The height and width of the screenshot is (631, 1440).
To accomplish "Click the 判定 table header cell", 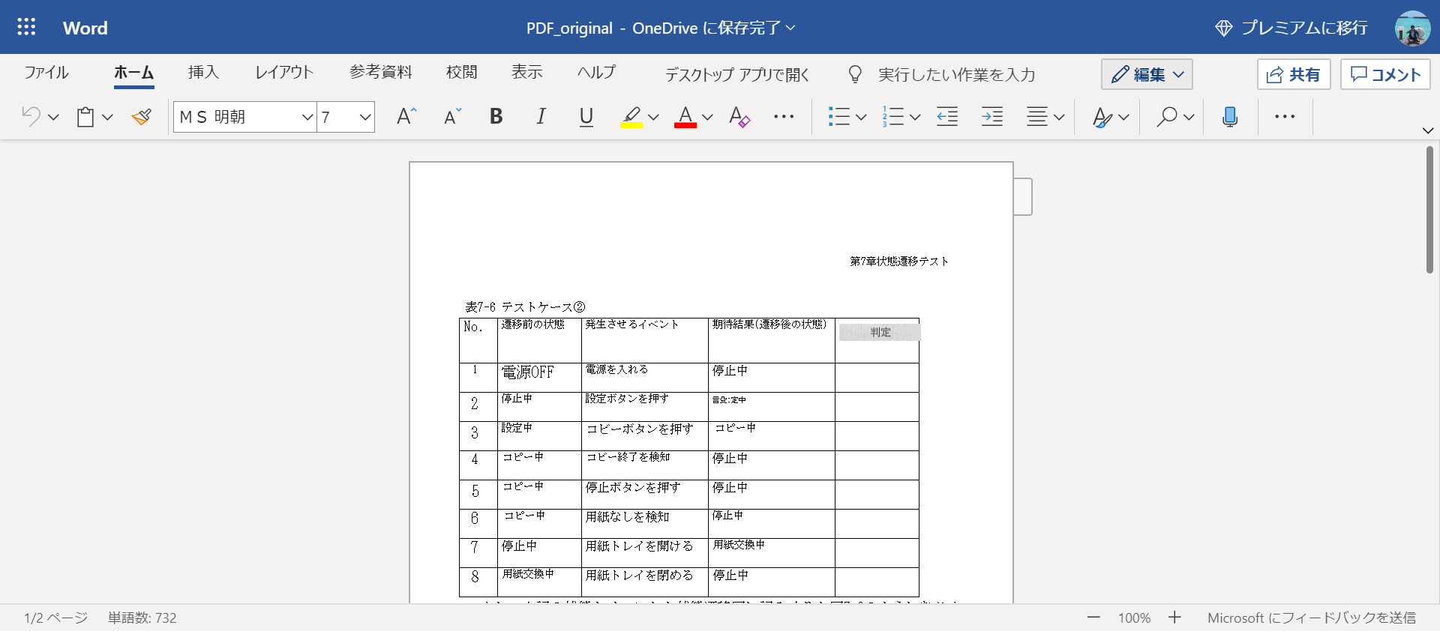I will point(880,332).
